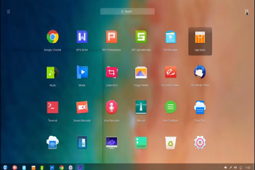
Task: Launch Voice Recorder
Action: [112, 107]
